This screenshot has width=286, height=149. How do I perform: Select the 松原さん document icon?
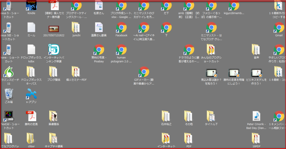click(x=99, y=6)
